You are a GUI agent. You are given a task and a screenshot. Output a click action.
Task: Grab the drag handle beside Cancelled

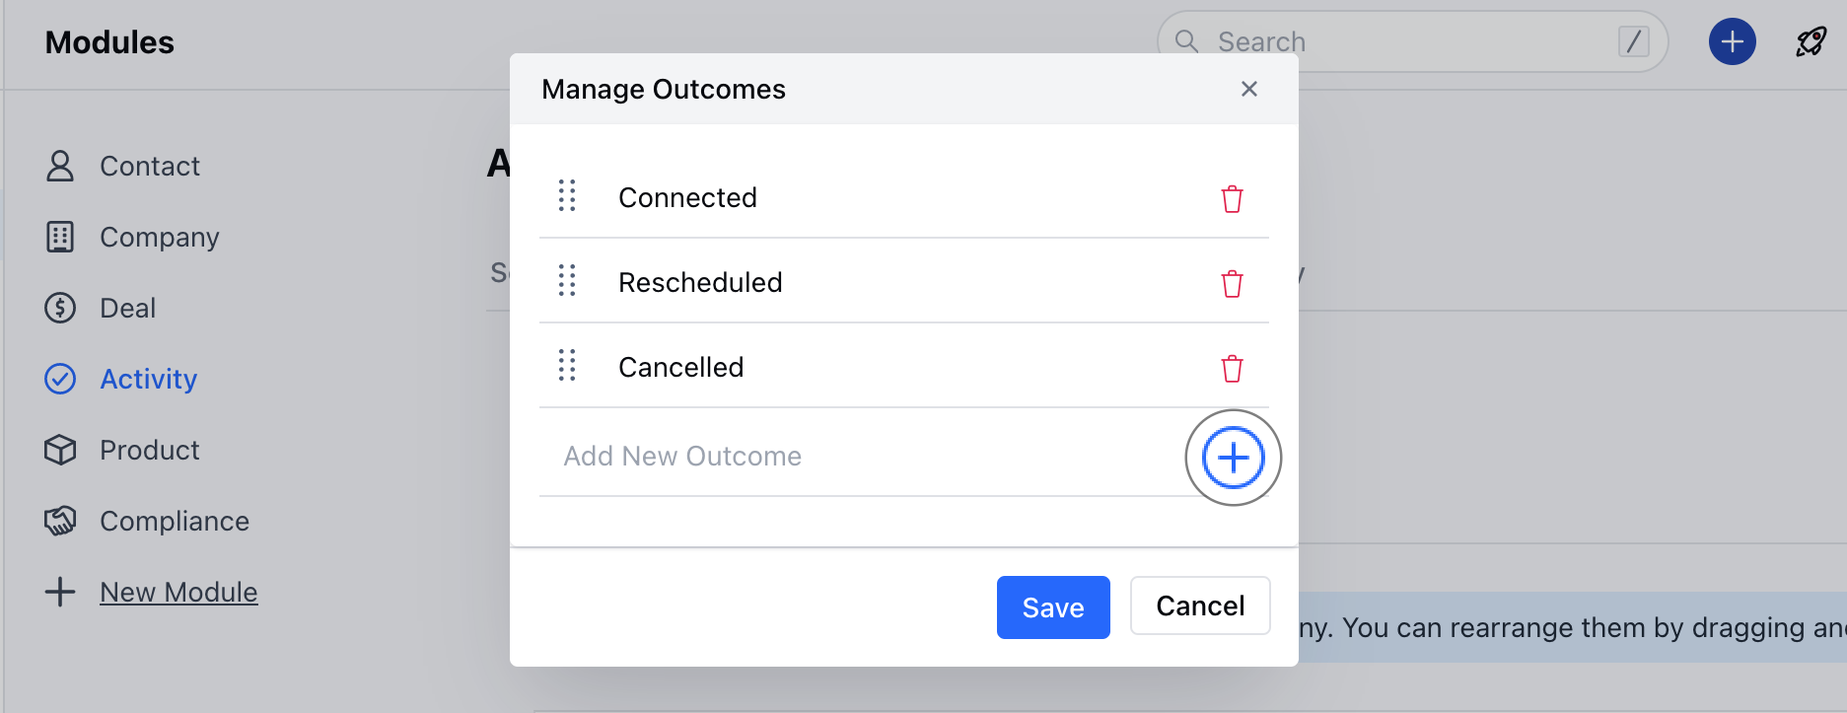[567, 366]
